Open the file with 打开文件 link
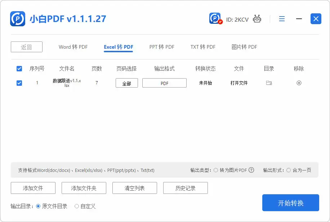The image size is (330, 222). 239,83
